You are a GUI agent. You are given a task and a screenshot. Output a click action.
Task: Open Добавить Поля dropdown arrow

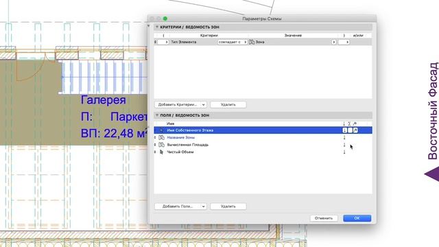204,207
